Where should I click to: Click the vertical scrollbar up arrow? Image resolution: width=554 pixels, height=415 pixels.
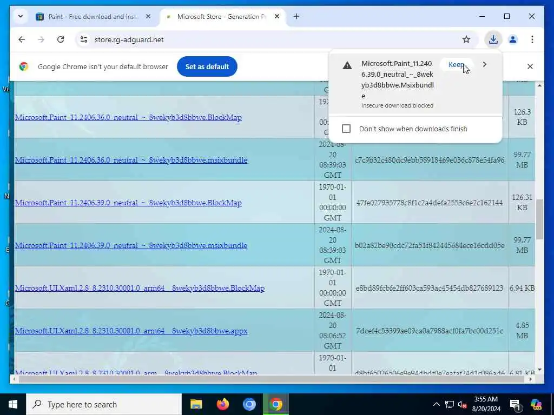tap(539, 85)
